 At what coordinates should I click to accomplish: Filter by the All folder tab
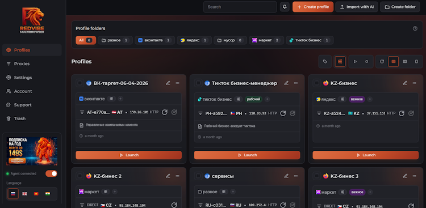pos(86,40)
